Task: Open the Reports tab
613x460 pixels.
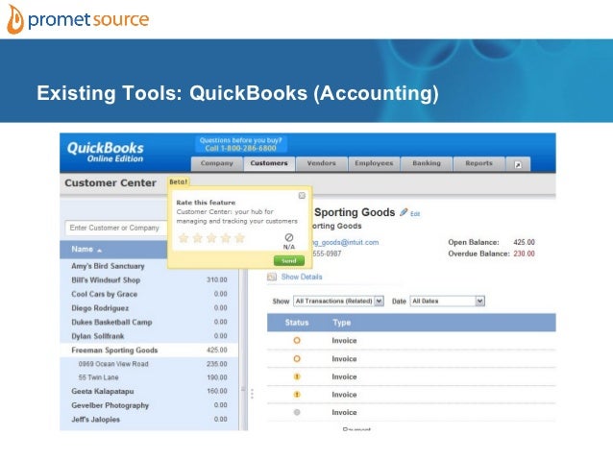Action: pos(478,164)
